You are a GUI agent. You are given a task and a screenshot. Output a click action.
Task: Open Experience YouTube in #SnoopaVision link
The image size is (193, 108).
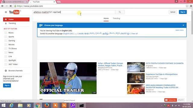162,74
